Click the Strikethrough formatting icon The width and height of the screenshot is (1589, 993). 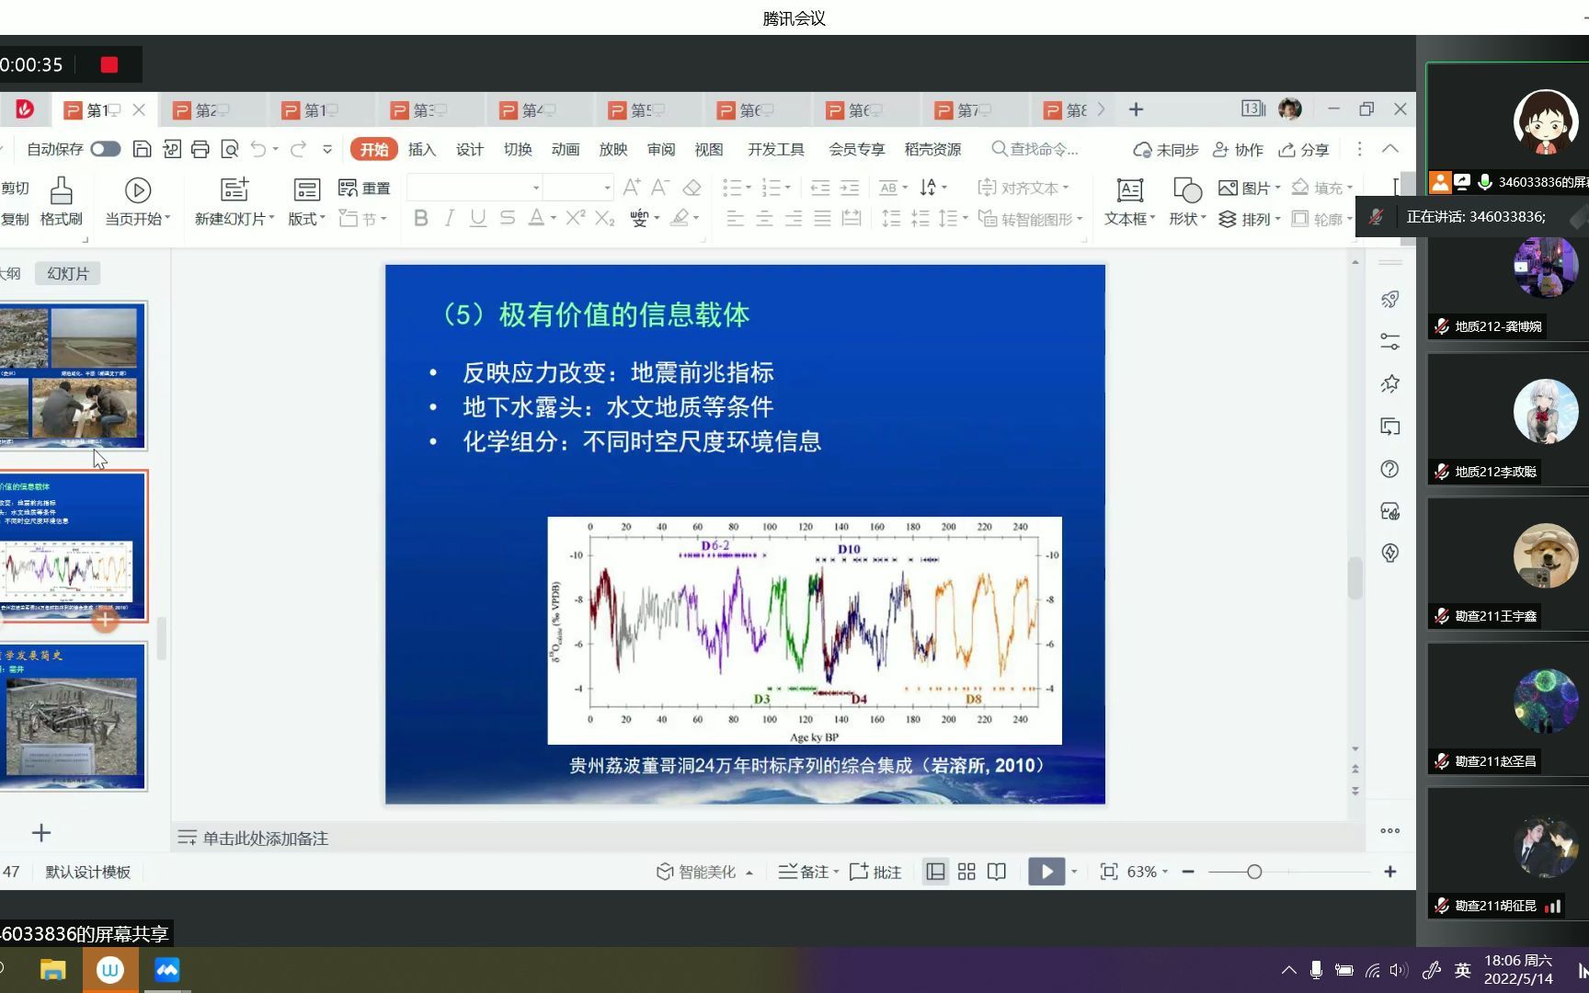click(508, 218)
